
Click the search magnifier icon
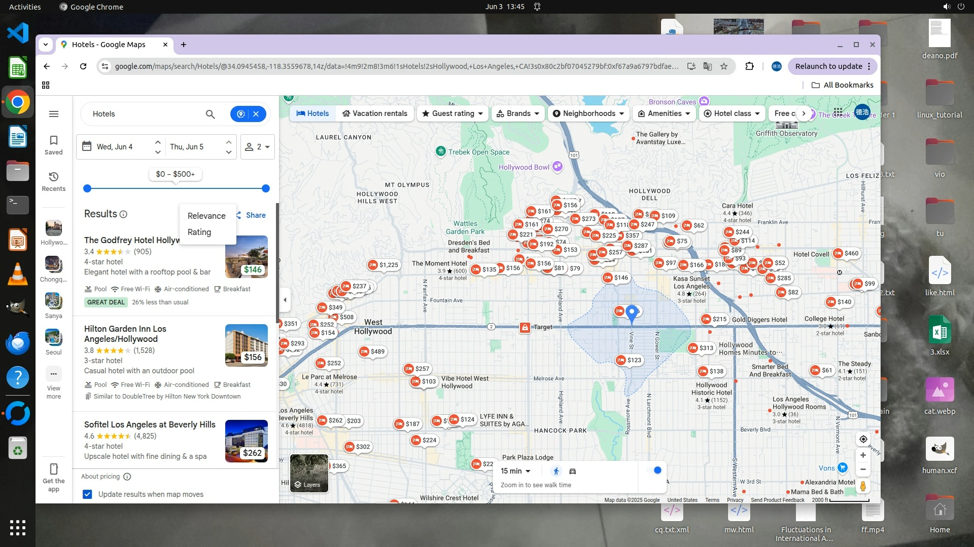[210, 114]
